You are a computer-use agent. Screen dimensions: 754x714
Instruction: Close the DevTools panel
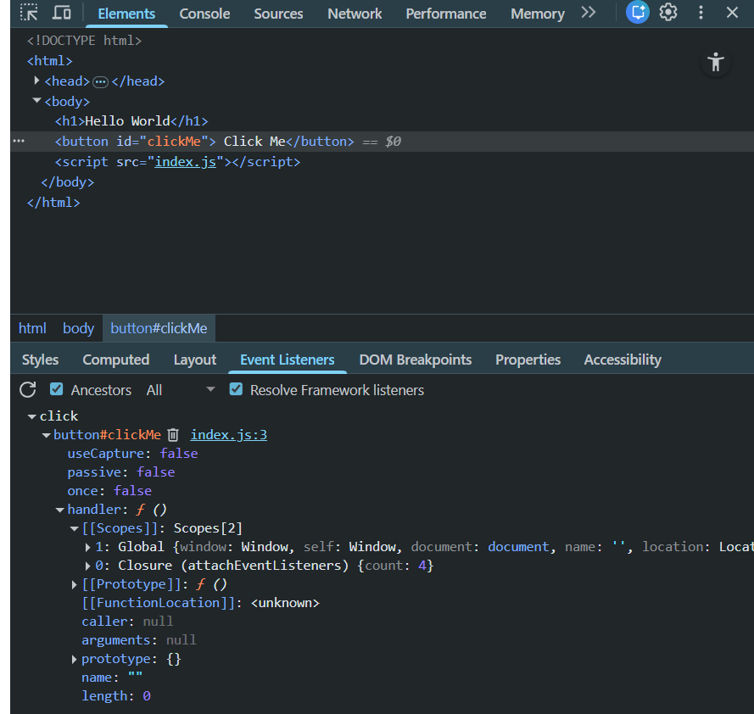[732, 13]
